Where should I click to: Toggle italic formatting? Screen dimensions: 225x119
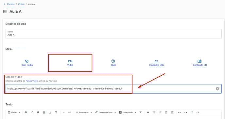pos(32,112)
